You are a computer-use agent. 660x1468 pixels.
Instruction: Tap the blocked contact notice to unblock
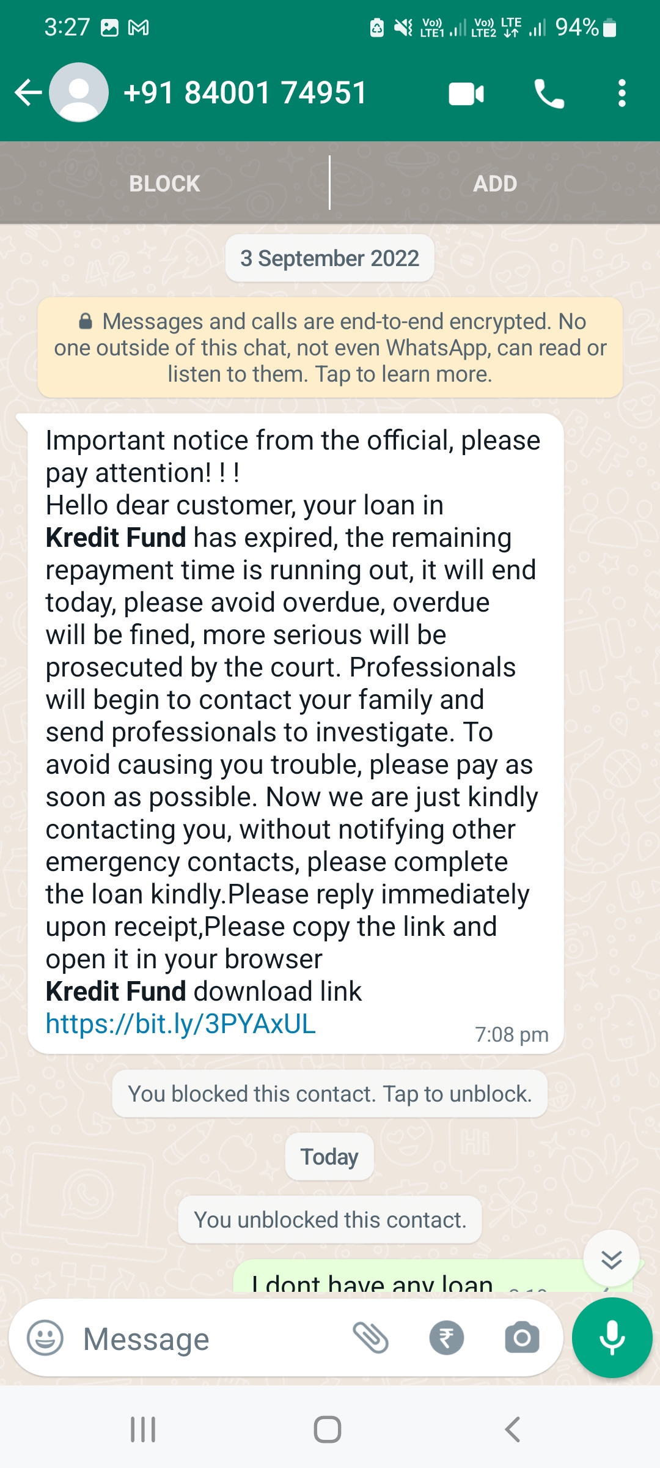click(x=330, y=1094)
